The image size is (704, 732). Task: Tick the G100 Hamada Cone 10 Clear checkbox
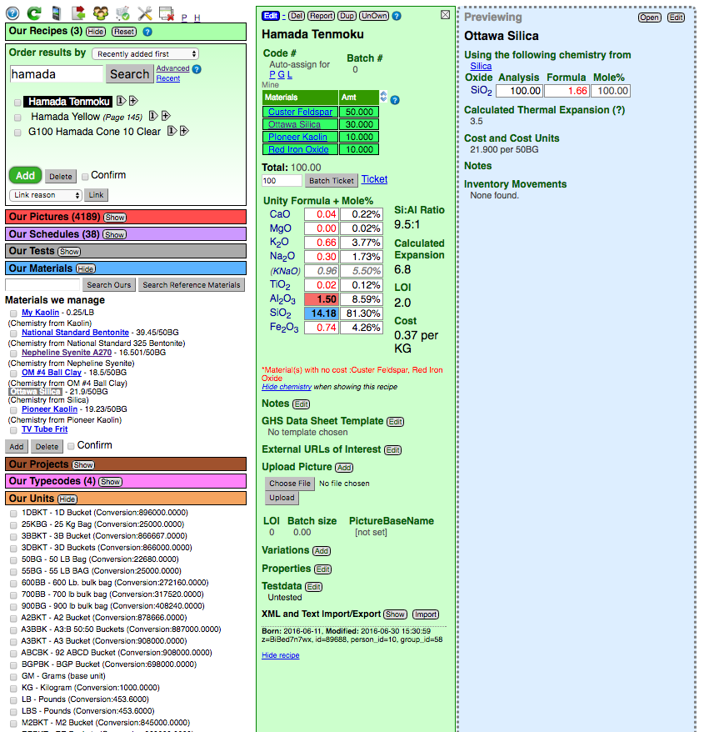(x=17, y=133)
